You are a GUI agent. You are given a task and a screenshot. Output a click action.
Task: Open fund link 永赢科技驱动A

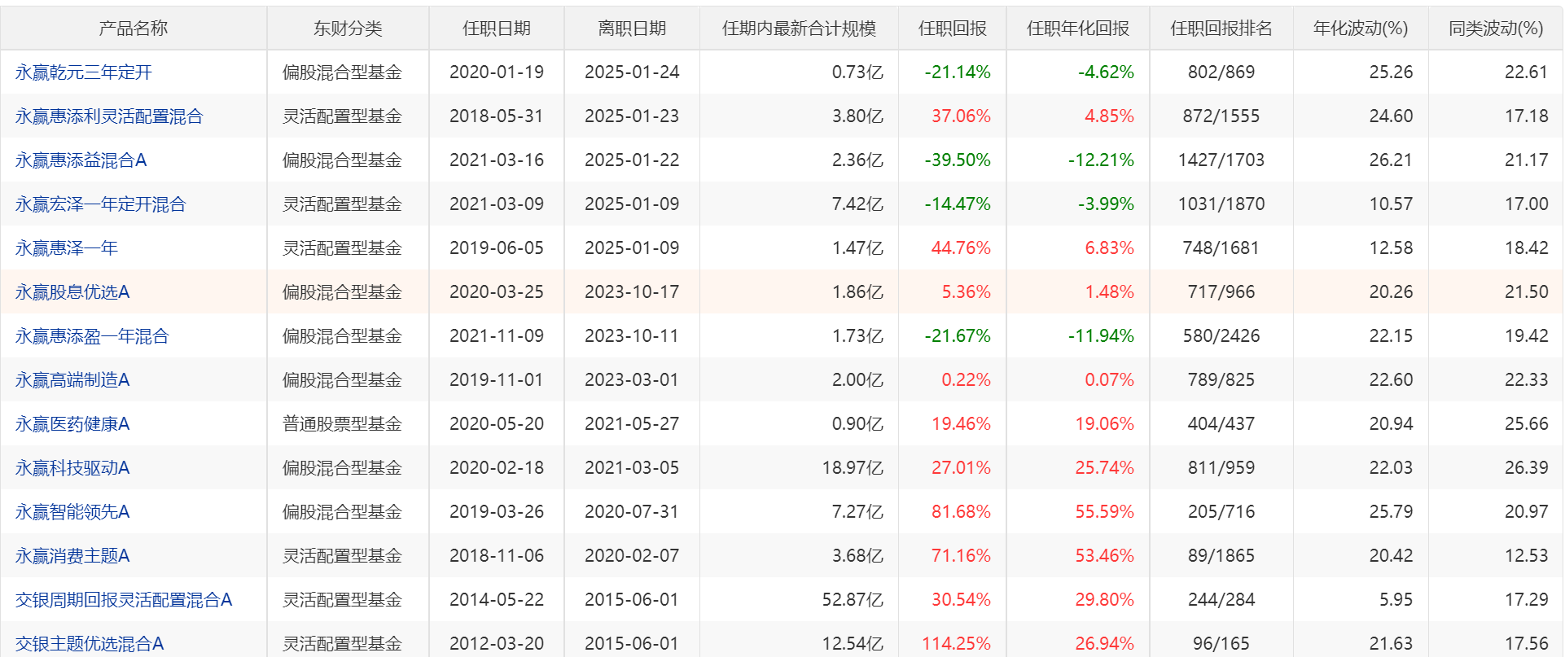pyautogui.click(x=72, y=468)
